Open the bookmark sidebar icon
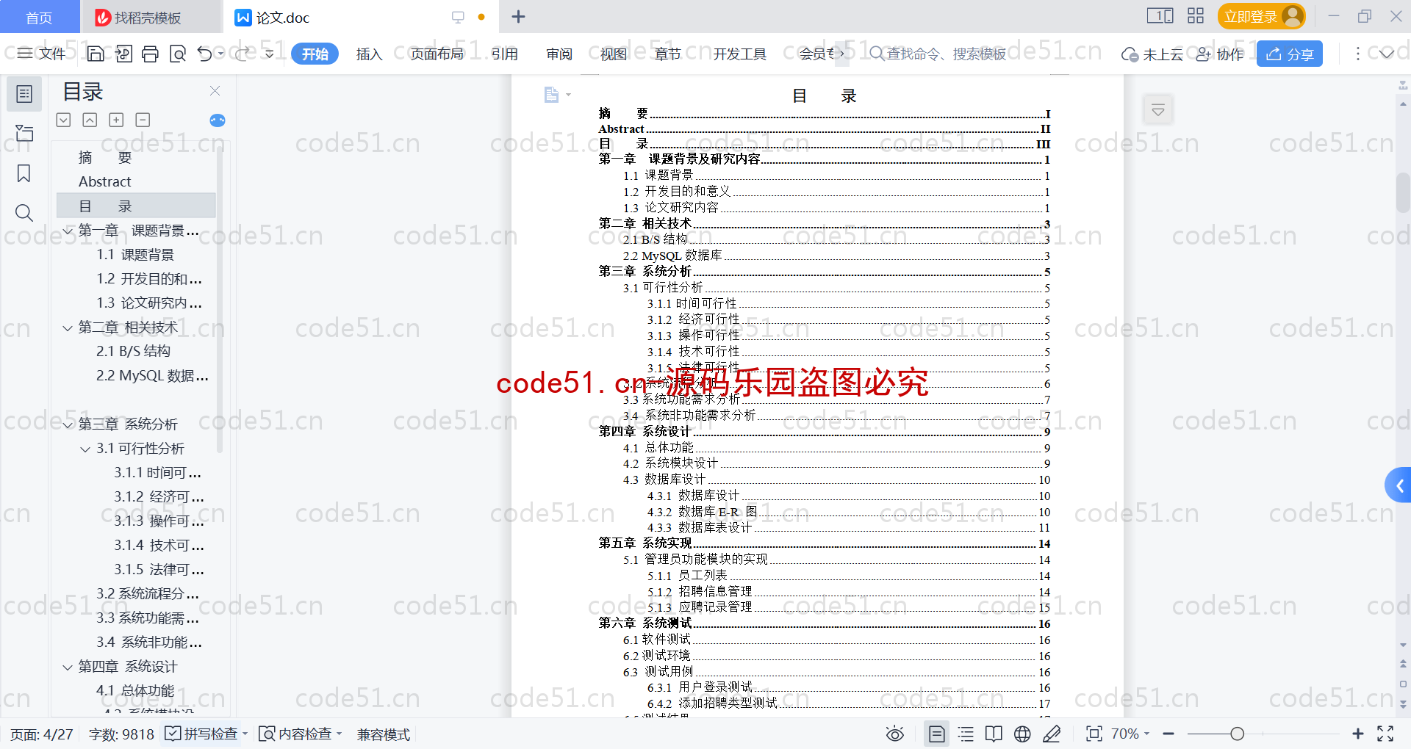Screen dimensions: 1411x749 point(24,173)
